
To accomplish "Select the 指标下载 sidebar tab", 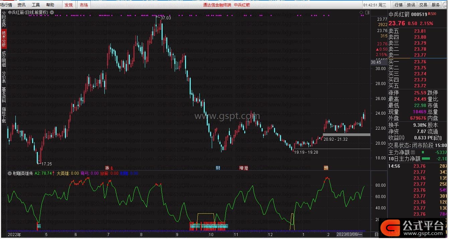I will [x=4, y=115].
